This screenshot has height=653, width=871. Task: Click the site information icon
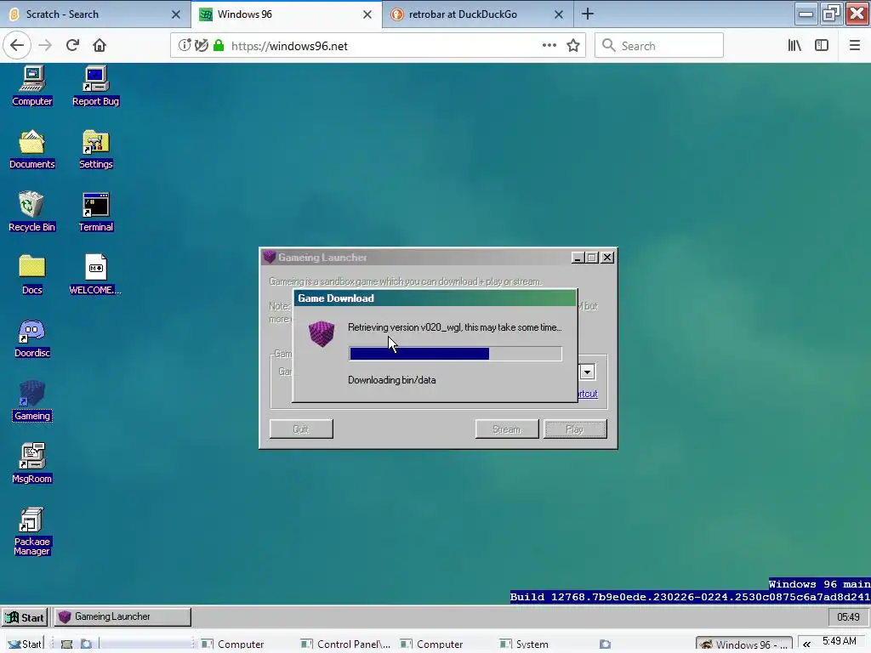[x=185, y=46]
